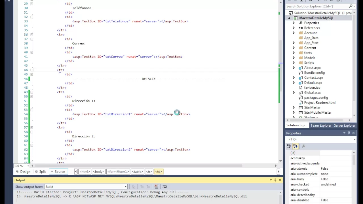This screenshot has width=363, height=204.
Task: Open Solution Explorer search options dropdown
Action: pyautogui.click(x=354, y=6)
